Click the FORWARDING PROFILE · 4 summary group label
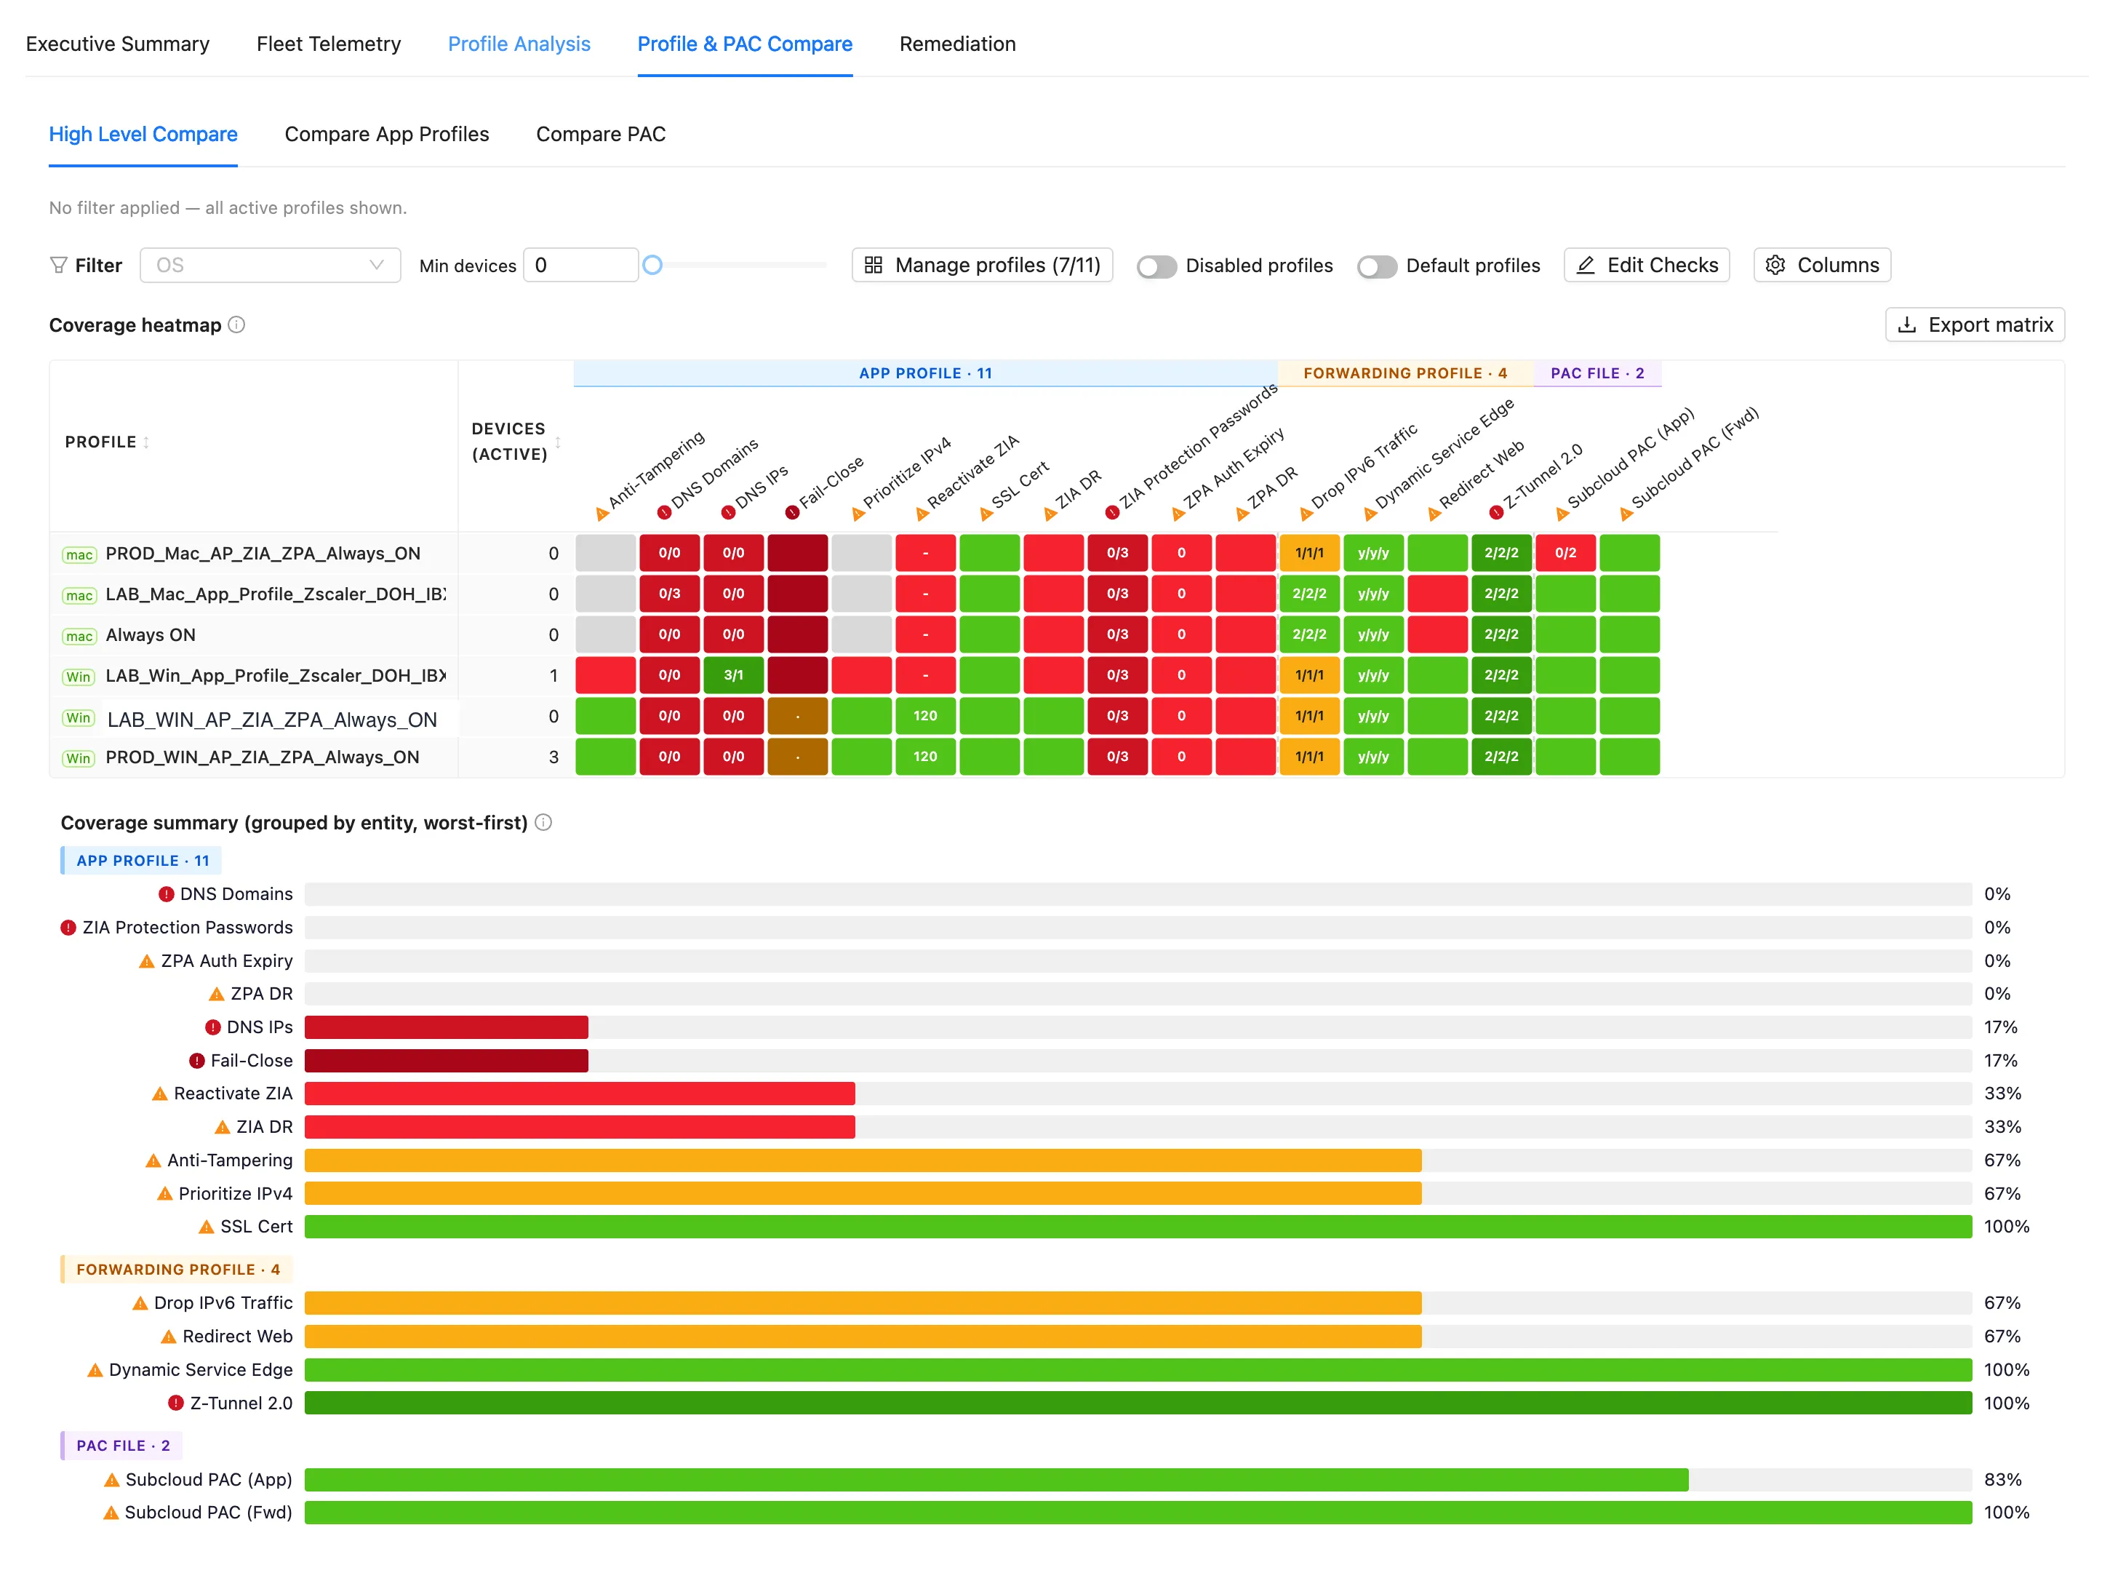Image resolution: width=2102 pixels, height=1573 pixels. click(x=177, y=1270)
